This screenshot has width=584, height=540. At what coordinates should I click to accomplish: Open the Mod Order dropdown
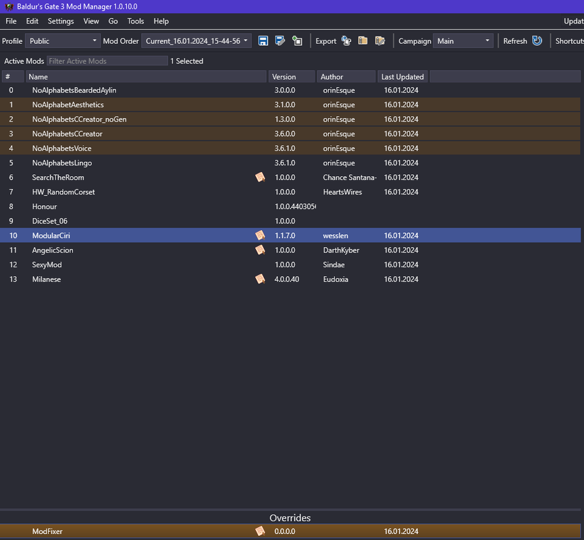point(196,41)
